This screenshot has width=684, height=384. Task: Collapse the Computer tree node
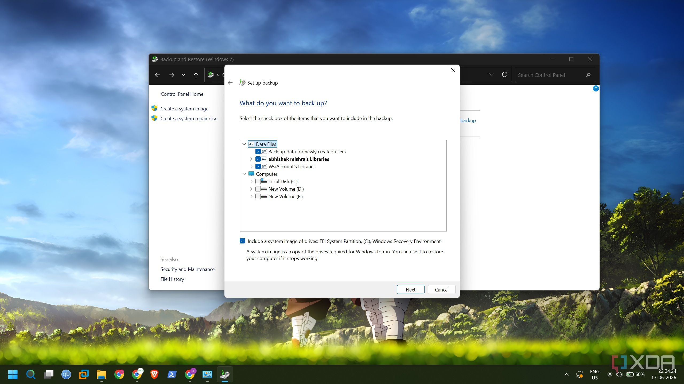[x=244, y=174]
